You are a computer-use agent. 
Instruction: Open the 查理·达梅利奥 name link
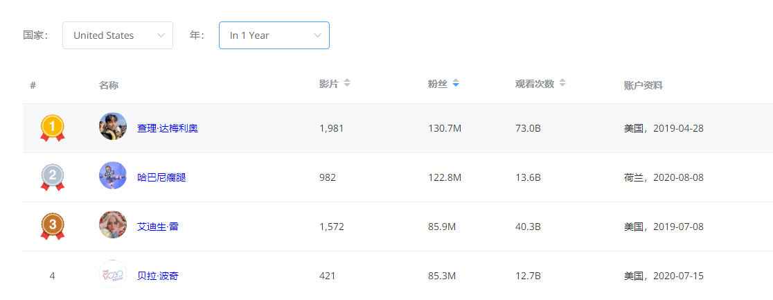tap(168, 128)
